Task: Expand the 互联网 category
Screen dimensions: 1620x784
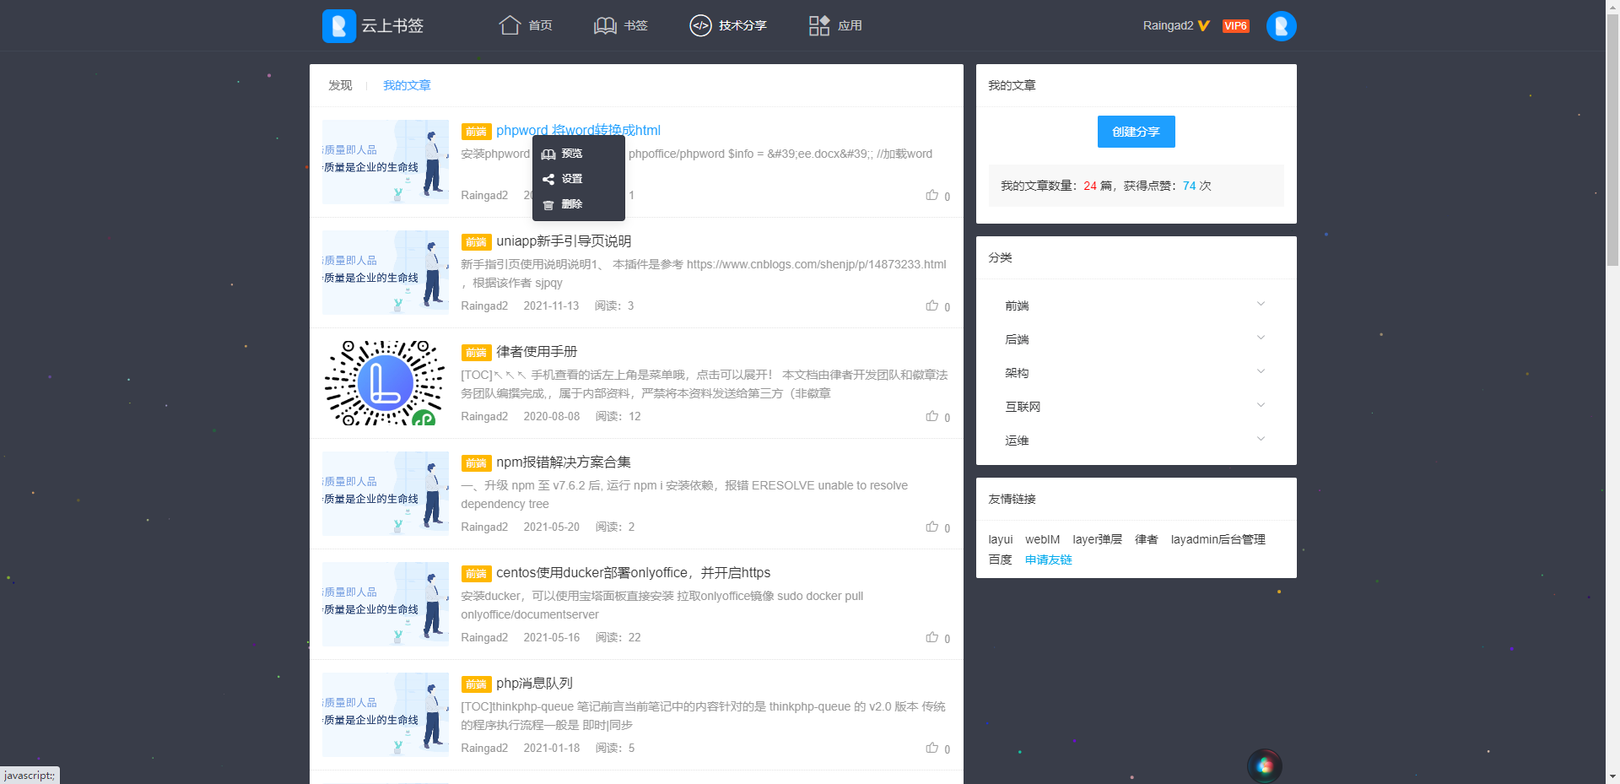Action: pos(1136,407)
